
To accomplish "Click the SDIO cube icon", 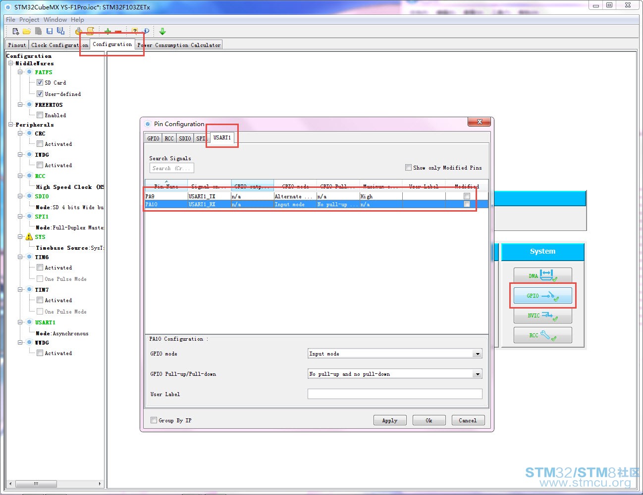I will pyautogui.click(x=29, y=196).
